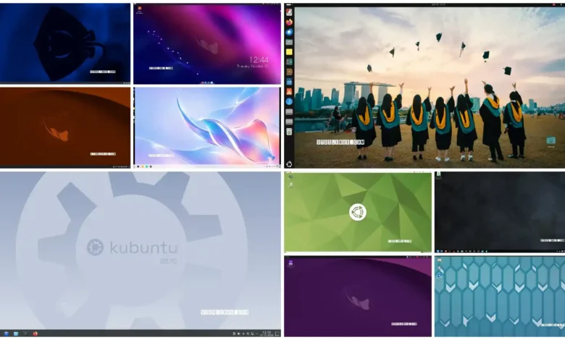565x340 pixels.
Task: Click the 12:44 clock on pink desktop
Action: pyautogui.click(x=259, y=59)
